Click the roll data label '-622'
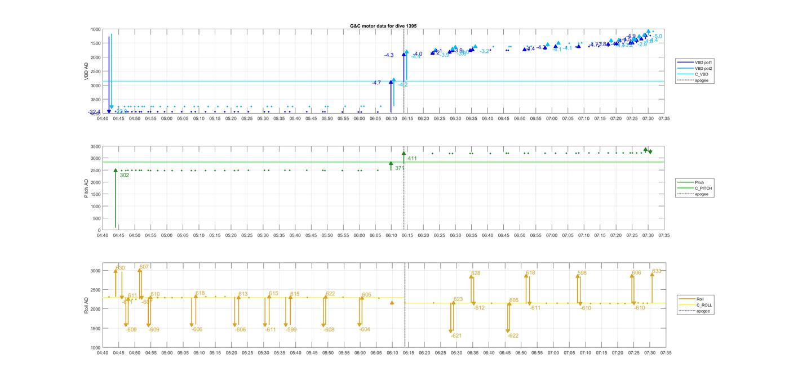The height and width of the screenshot is (390, 789). [x=513, y=336]
